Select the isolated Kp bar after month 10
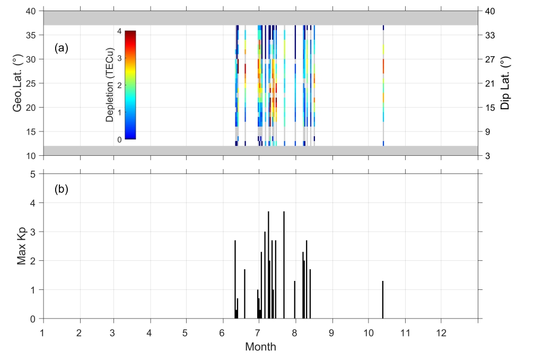 click(382, 300)
